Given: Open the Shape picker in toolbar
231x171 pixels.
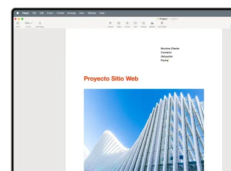Looking at the screenshot, I should 144,23.
